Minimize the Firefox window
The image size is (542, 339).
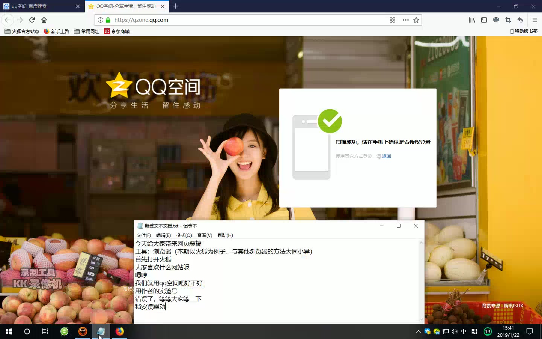(498, 6)
